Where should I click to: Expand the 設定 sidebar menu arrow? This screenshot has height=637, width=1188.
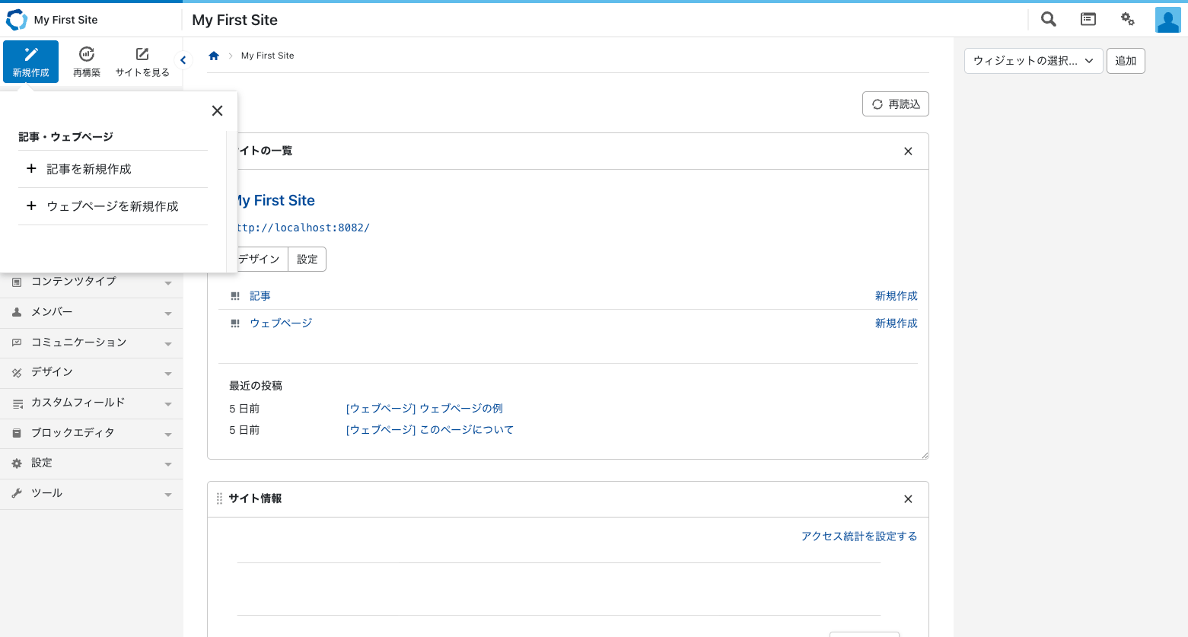168,464
